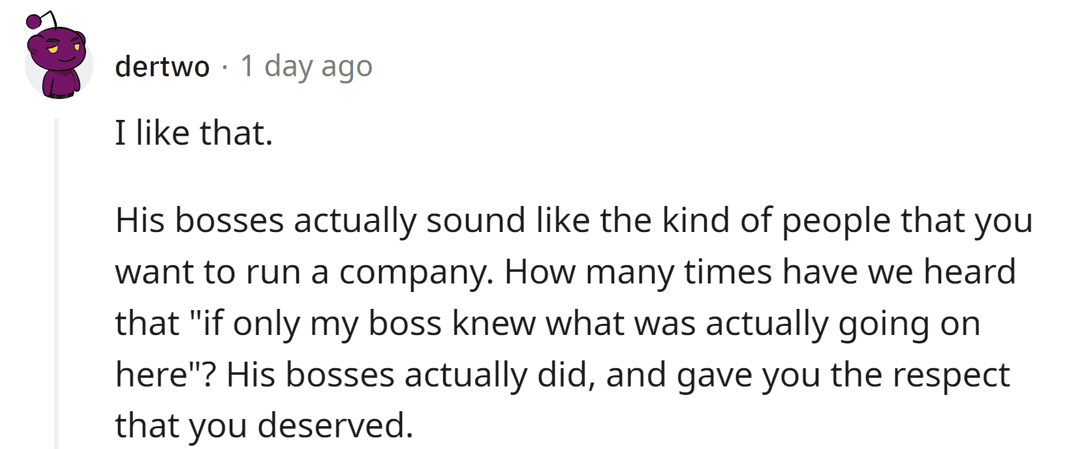Image resolution: width=1086 pixels, height=449 pixels.
Task: Click the phrase "gave you the respect"
Action: [x=843, y=375]
